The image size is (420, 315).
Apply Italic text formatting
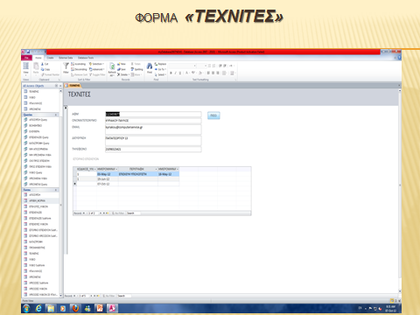(175, 73)
